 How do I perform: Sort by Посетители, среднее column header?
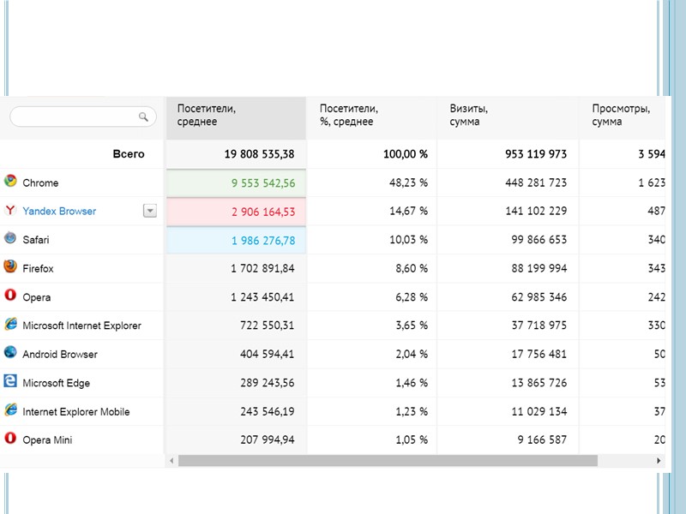[207, 116]
